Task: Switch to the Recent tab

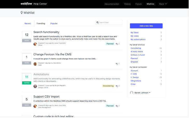Action: [x=28, y=23]
